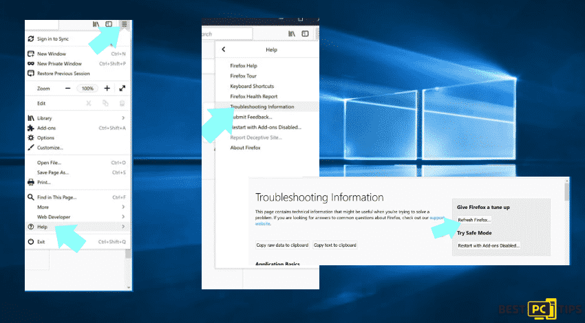Click the zoom out minus button
Screen dimensions: 585x323
tap(68, 88)
